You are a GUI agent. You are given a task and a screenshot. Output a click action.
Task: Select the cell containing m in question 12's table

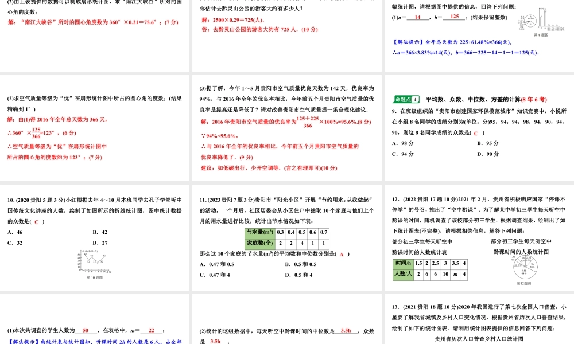[455, 274]
